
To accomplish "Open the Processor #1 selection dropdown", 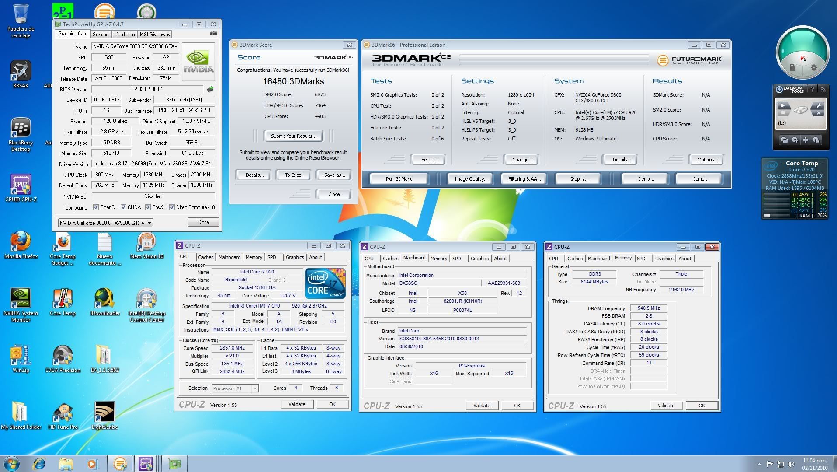I will click(x=235, y=388).
